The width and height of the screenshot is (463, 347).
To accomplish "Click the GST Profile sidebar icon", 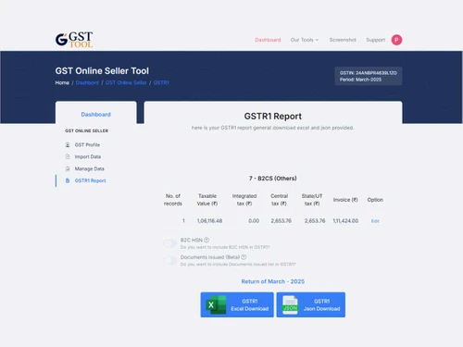I will coord(68,144).
